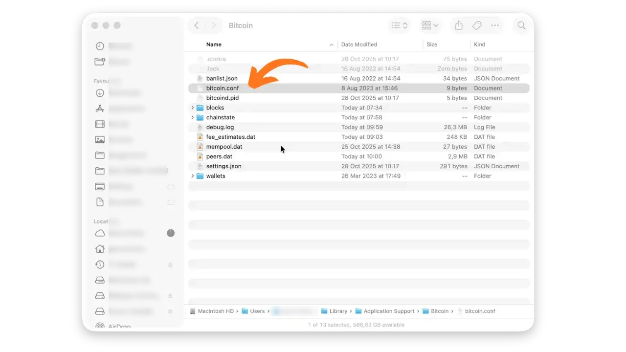Screen dimensions: 626x352
Task: Select the peers.dat file
Action: tap(219, 156)
